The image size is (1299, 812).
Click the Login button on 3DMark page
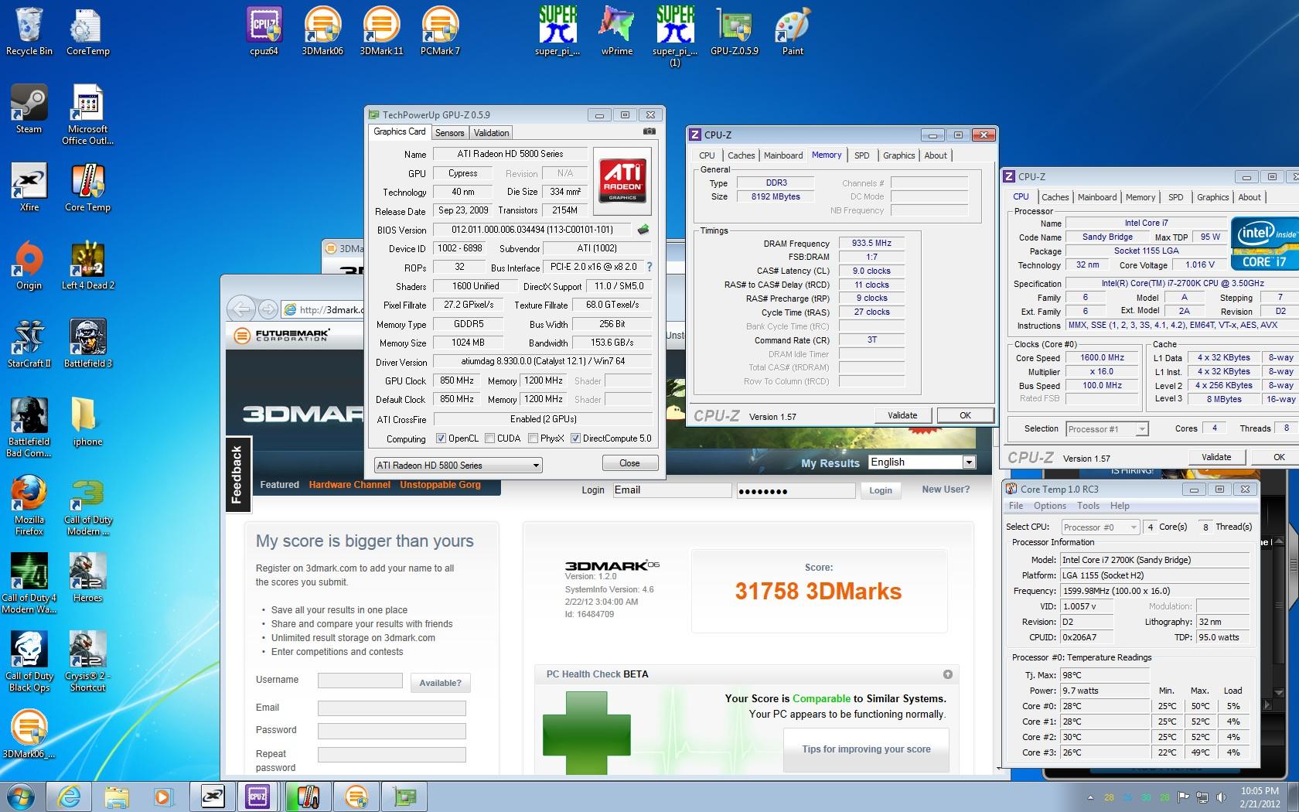tap(880, 490)
